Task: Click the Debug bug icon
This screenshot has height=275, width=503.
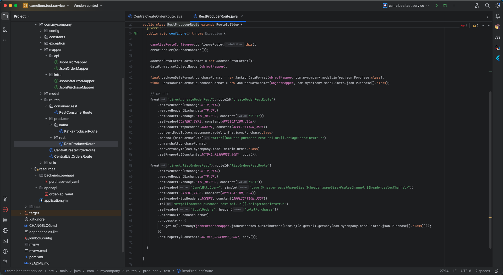Action: click(445, 5)
